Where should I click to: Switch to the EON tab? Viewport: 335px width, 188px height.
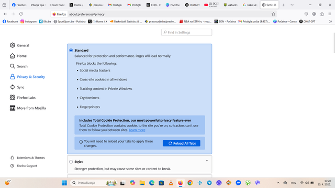click(x=154, y=5)
